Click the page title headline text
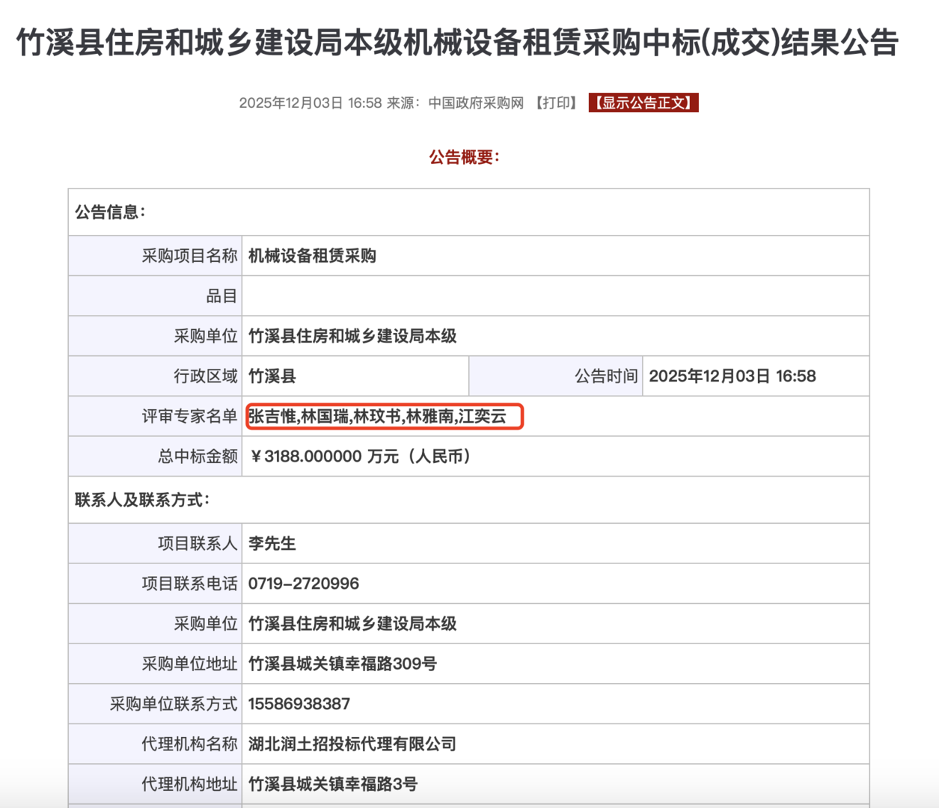This screenshot has width=939, height=808. tap(457, 43)
